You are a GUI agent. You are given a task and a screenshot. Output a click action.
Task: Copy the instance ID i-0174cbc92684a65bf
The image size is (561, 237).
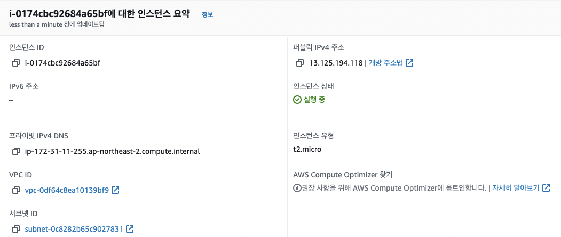(x=15, y=63)
